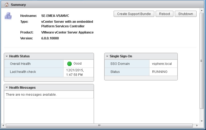This screenshot has width=206, height=130.
Task: Click the Health Messages panel title
Action: click(x=22, y=87)
